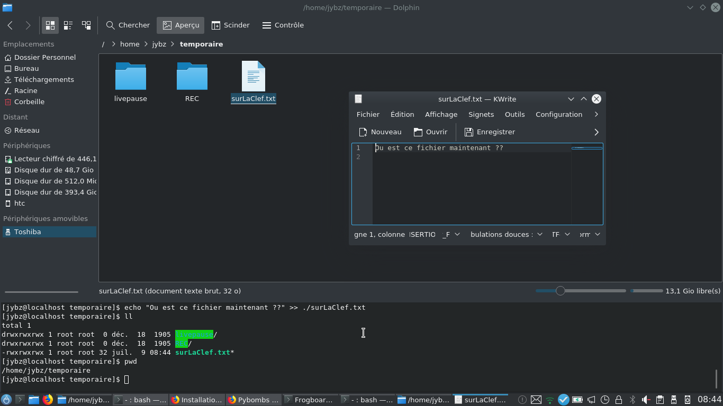Open the muted volume tray icon
Image resolution: width=723 pixels, height=406 pixels.
tap(646, 400)
